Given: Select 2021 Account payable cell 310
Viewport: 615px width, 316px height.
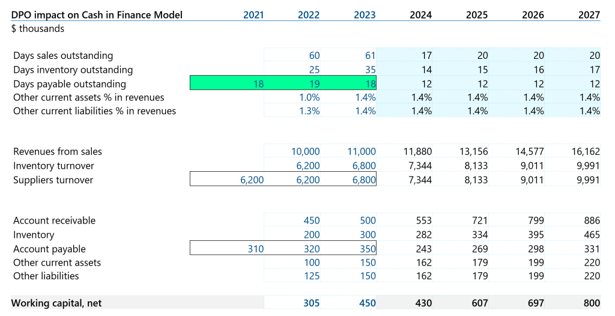Looking at the screenshot, I should 255,249.
